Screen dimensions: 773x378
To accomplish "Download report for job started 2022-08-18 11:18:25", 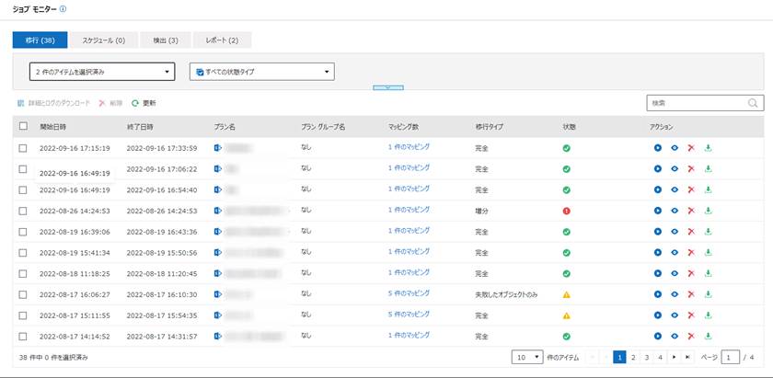I will [708, 273].
